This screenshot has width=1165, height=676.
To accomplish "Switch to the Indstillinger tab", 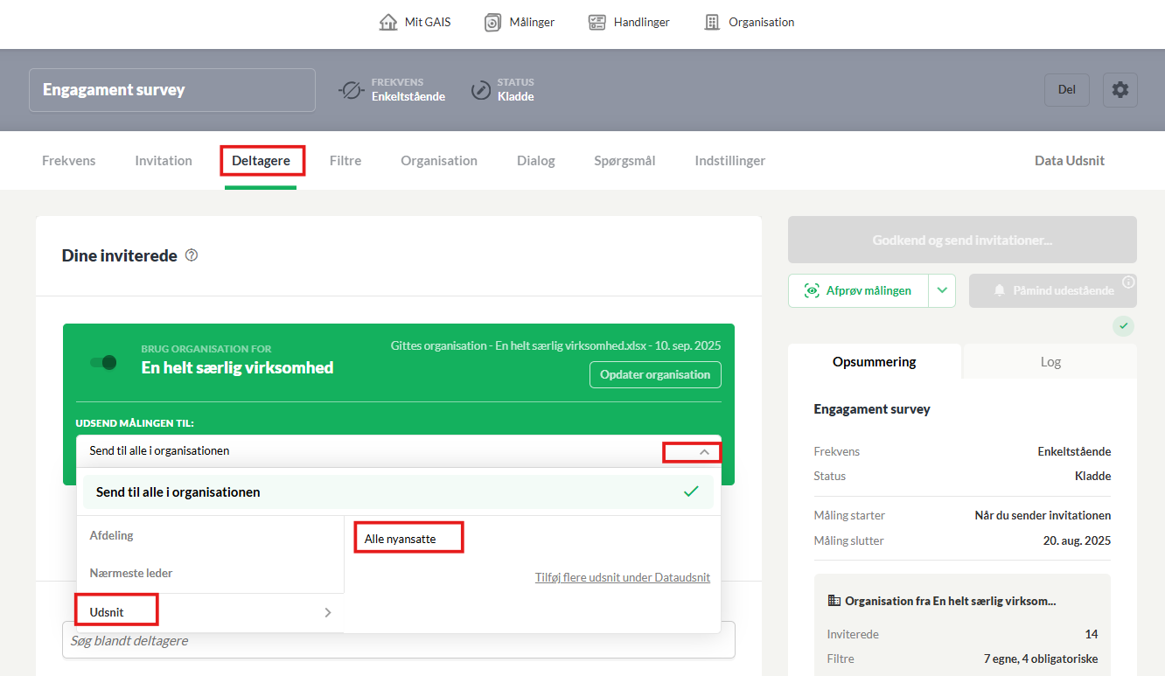I will tap(730, 161).
